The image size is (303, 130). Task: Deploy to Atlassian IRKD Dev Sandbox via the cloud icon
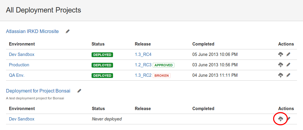[280, 54]
